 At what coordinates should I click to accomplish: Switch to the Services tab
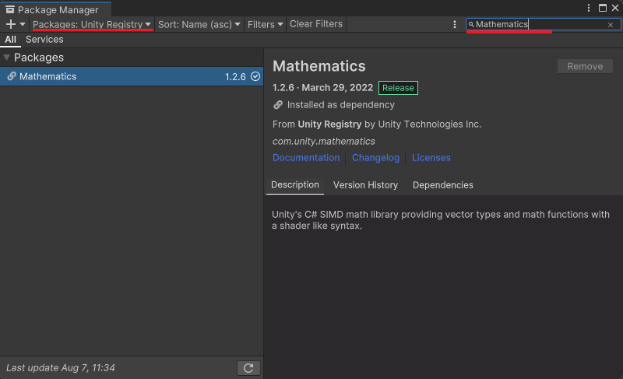point(44,39)
